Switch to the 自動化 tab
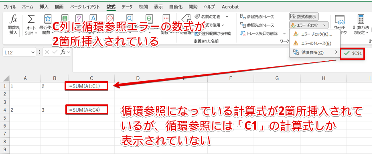 point(176,7)
